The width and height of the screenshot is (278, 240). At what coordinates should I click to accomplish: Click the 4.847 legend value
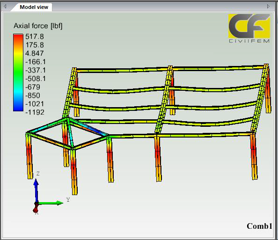pyautogui.click(x=34, y=53)
